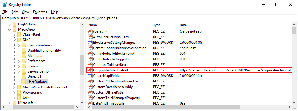Click the Registry Editor title bar icon
The image size is (298, 111).
point(5,5)
